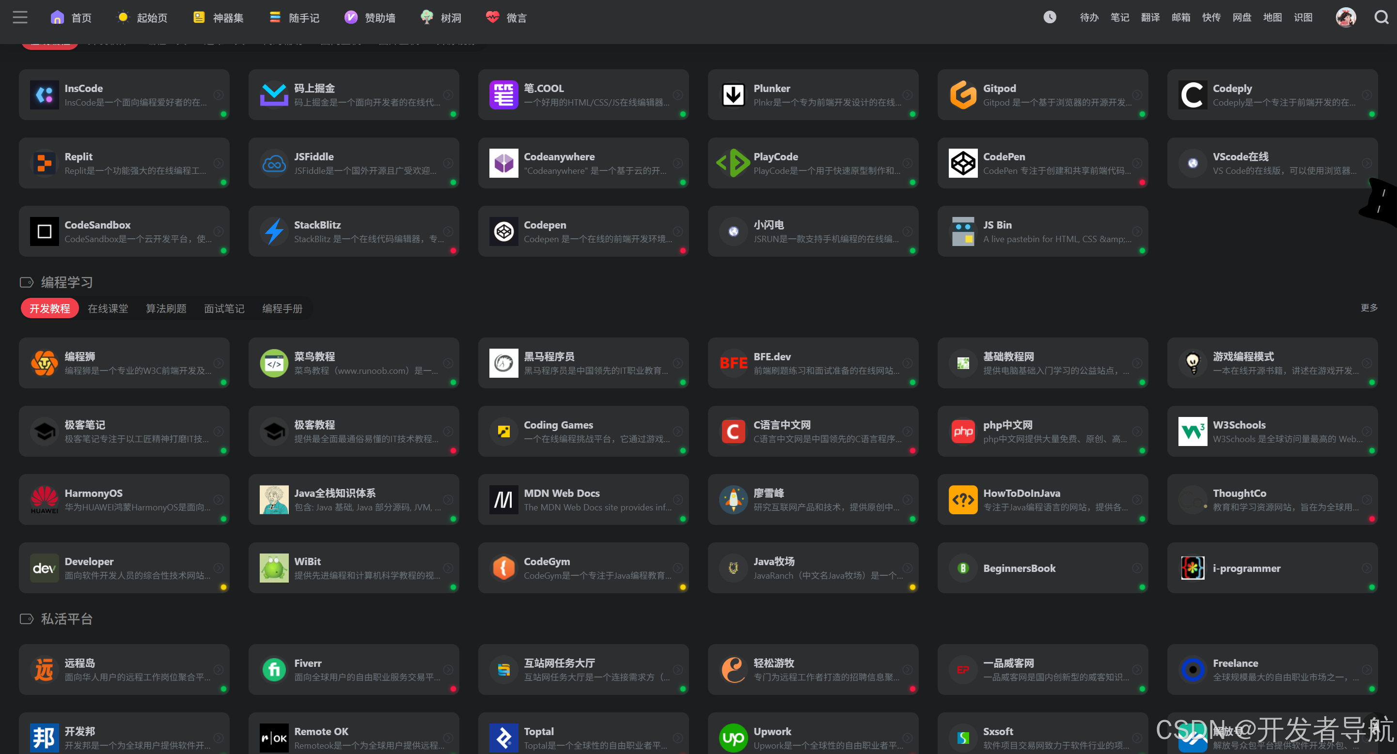Click the 待办 shortcut link
The image size is (1397, 754).
coord(1089,18)
